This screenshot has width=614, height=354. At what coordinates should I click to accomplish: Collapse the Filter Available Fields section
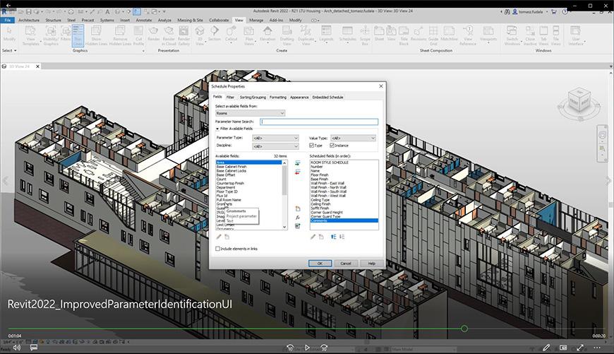pyautogui.click(x=217, y=129)
